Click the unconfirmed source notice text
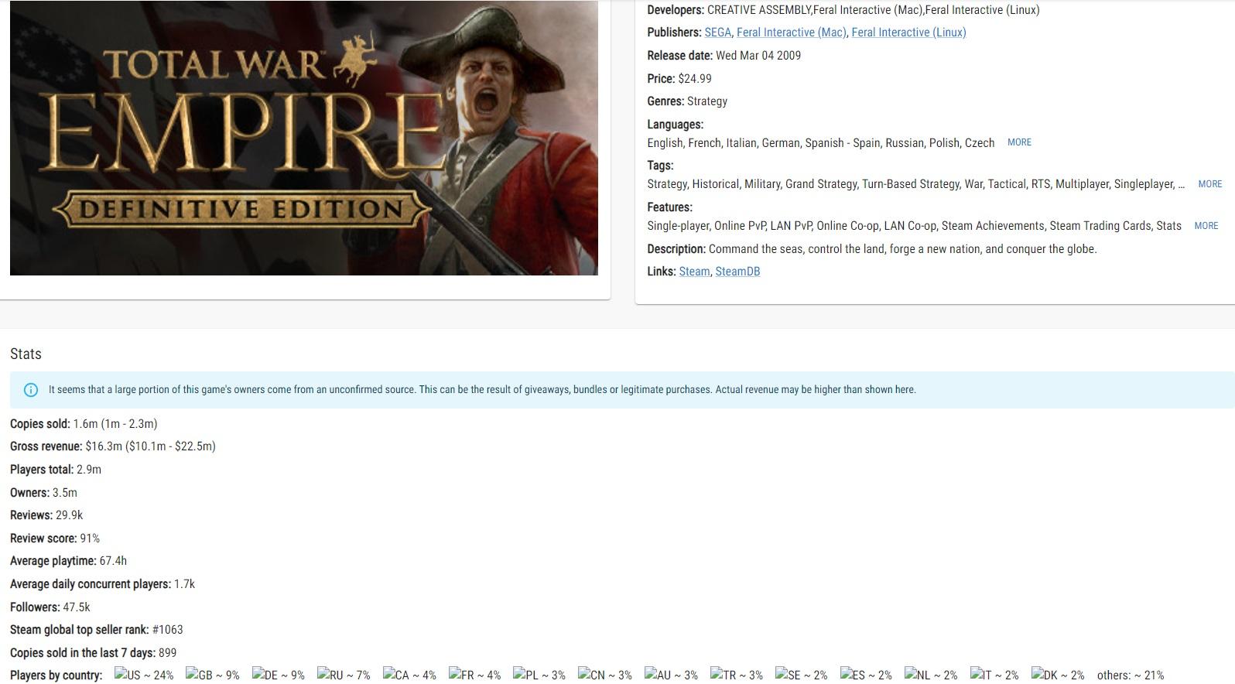 pos(482,390)
